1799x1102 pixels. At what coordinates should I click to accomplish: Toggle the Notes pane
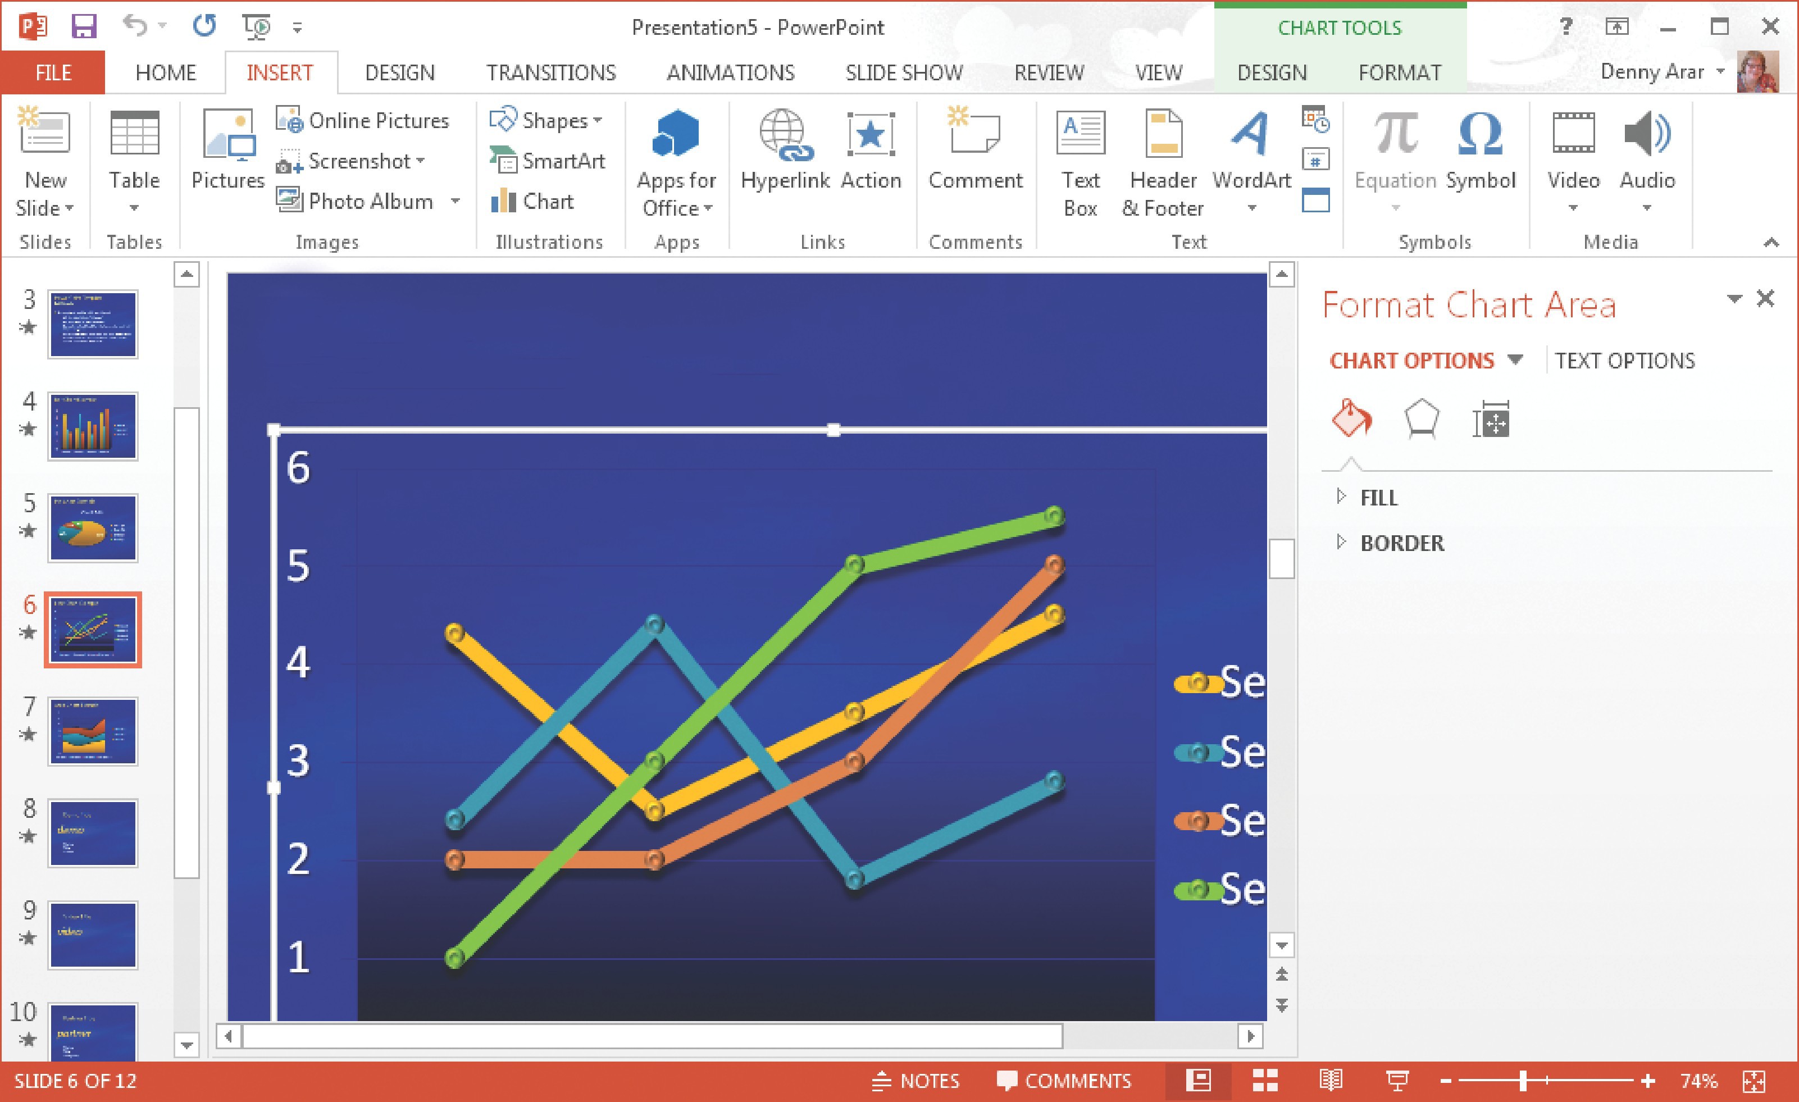[x=916, y=1081]
